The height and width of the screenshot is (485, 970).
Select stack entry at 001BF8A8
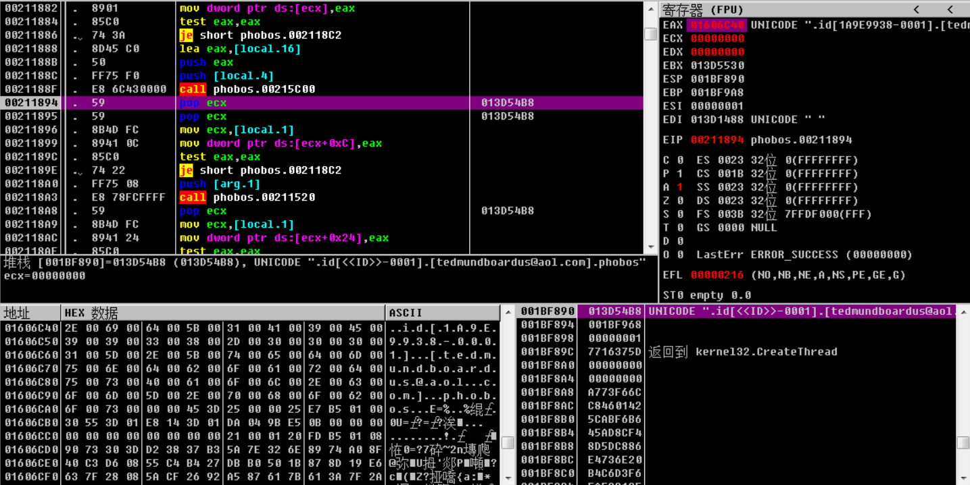coord(736,392)
